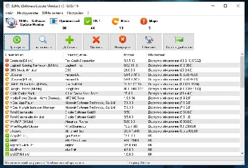The width and height of the screenshot is (248, 168).
Task: Click the orange update icon beside K-Lite Codec Pack
Action: click(x=7, y=93)
